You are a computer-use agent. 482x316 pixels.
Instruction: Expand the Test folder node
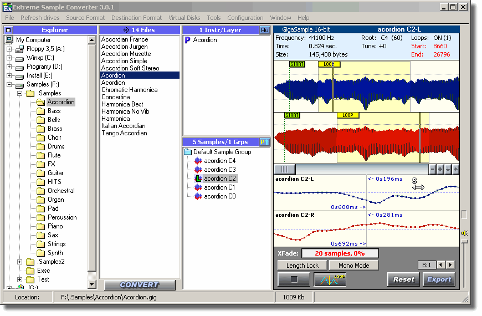20,280
